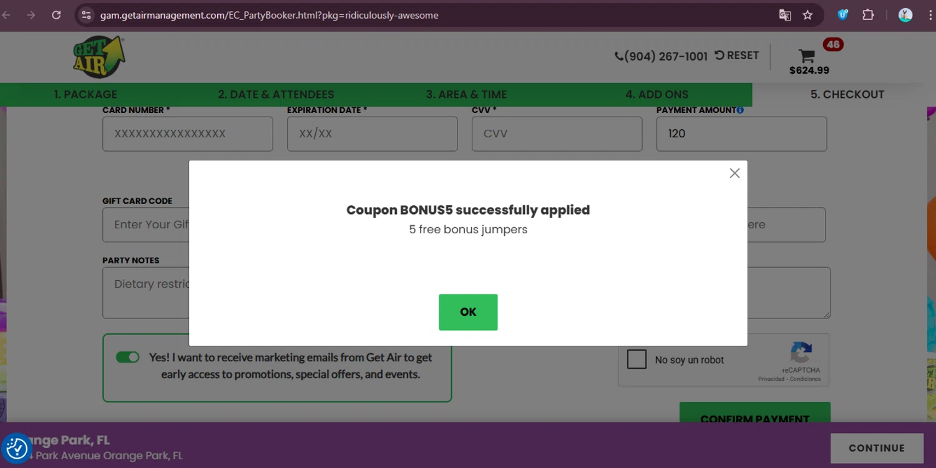Click the reCAPTCHA Condiciones link
Screen dimensions: 936x468
point(806,379)
